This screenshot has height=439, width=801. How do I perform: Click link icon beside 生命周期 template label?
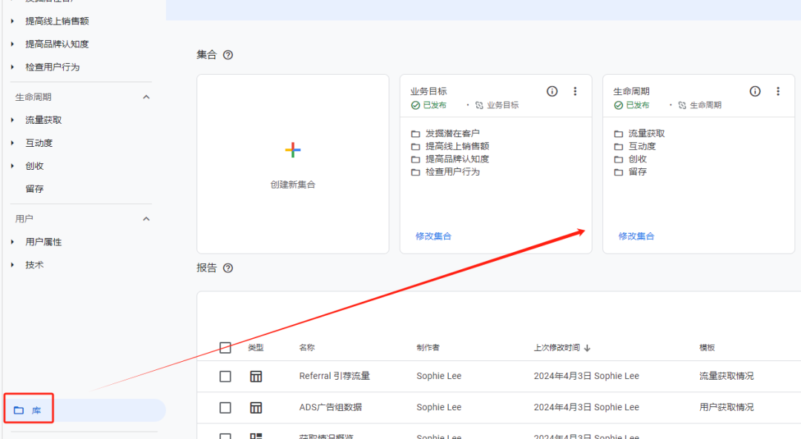[x=682, y=105]
